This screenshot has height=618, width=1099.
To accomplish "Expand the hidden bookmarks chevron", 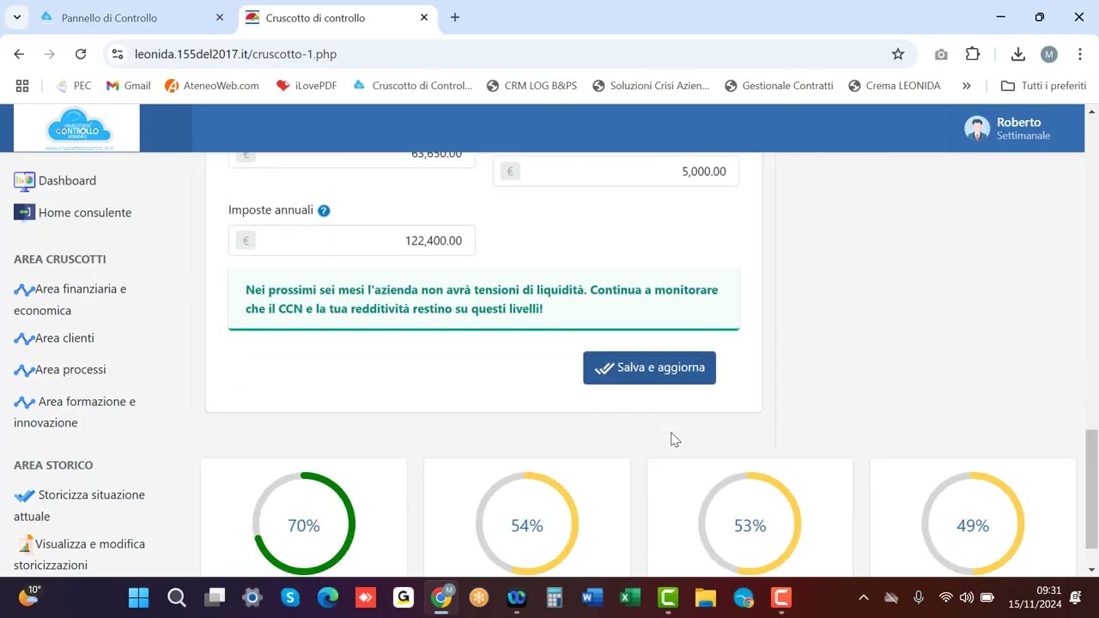I will coord(966,86).
